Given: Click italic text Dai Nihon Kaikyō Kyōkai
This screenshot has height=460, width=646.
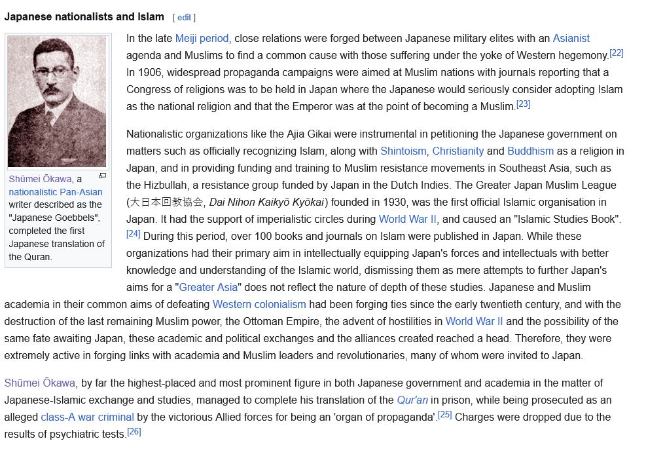Looking at the screenshot, I should click(x=267, y=202).
